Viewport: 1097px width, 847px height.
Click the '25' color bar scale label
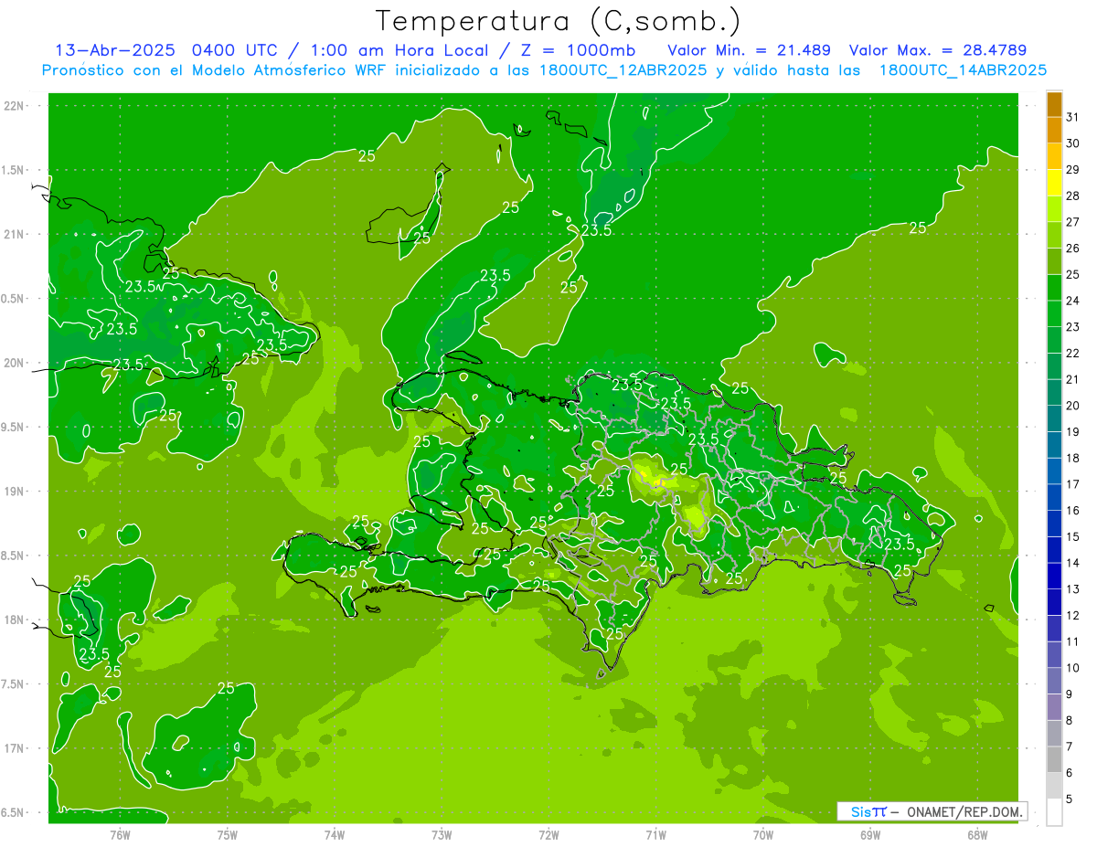click(1072, 274)
